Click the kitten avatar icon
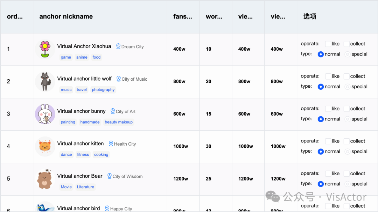Screen dimensions: 378x212 (45, 146)
